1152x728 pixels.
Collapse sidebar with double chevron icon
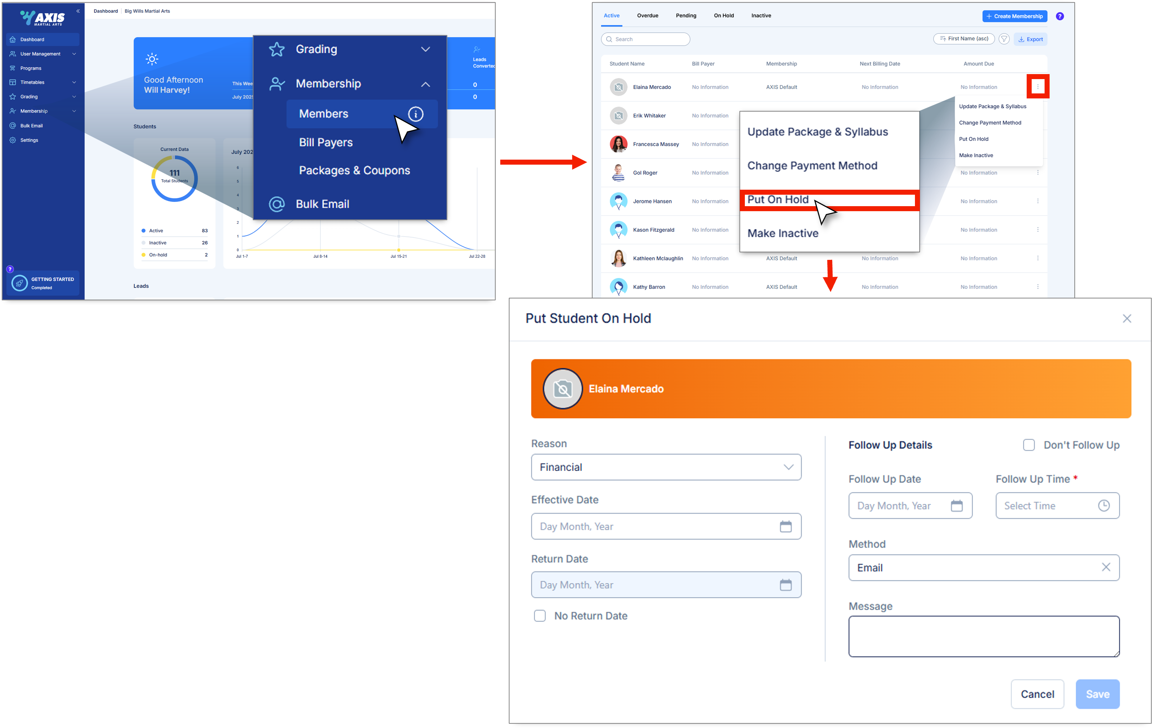(x=78, y=11)
